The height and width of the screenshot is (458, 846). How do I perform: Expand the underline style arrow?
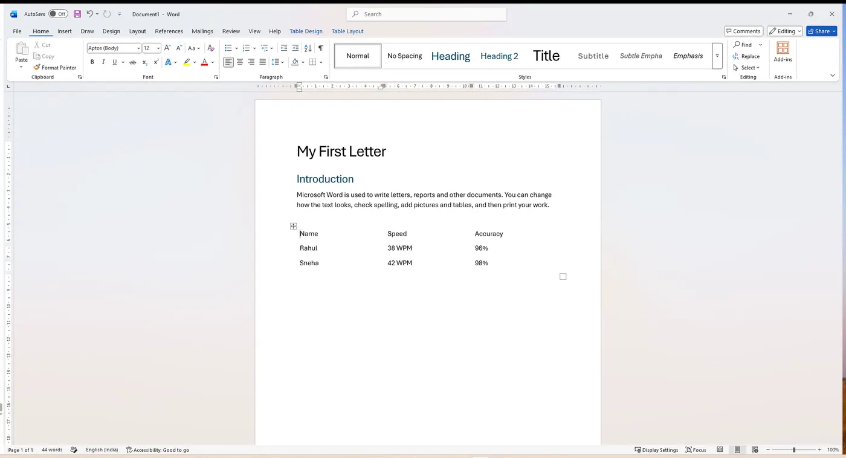coord(123,62)
